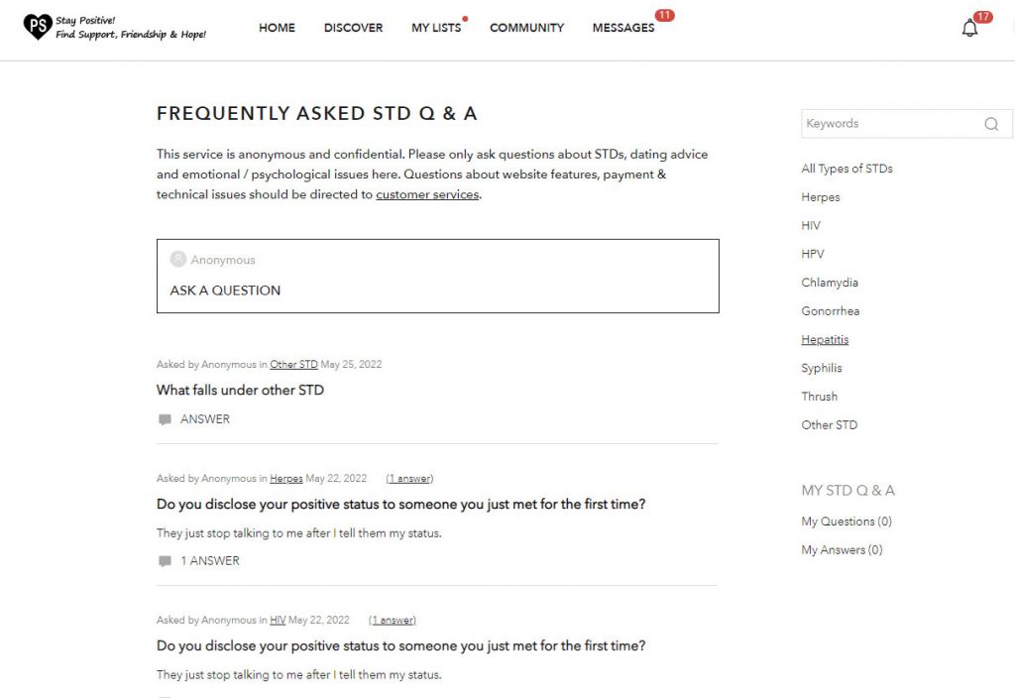Viewport: 1015px width, 698px height.
Task: Select the Hepatitis category link
Action: pos(825,339)
